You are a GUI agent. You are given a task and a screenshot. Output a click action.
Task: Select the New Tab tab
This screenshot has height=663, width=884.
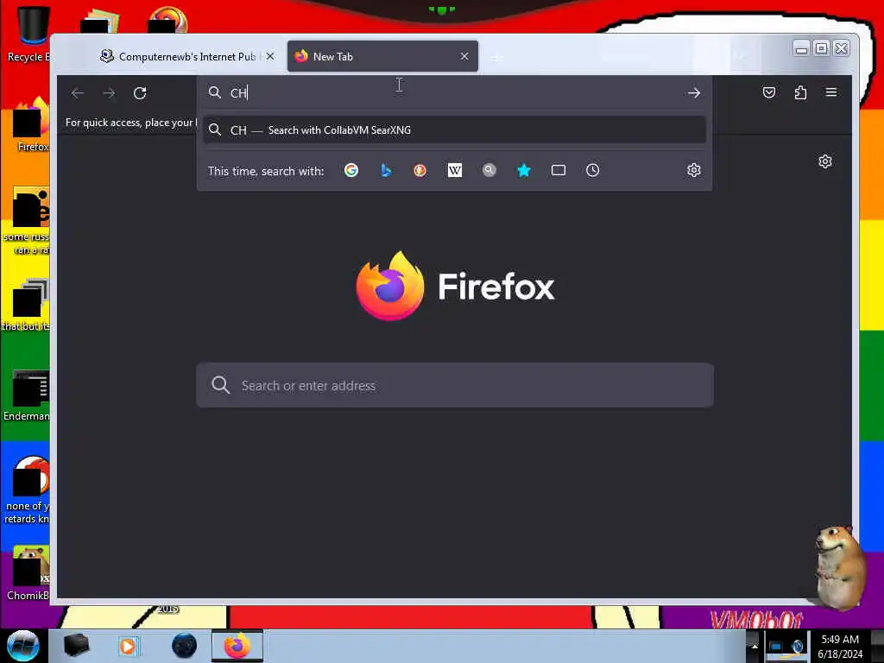(382, 56)
